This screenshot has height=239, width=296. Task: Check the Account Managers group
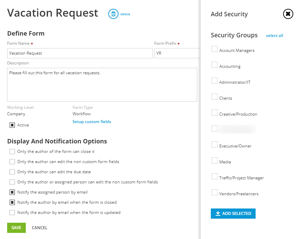pos(215,49)
